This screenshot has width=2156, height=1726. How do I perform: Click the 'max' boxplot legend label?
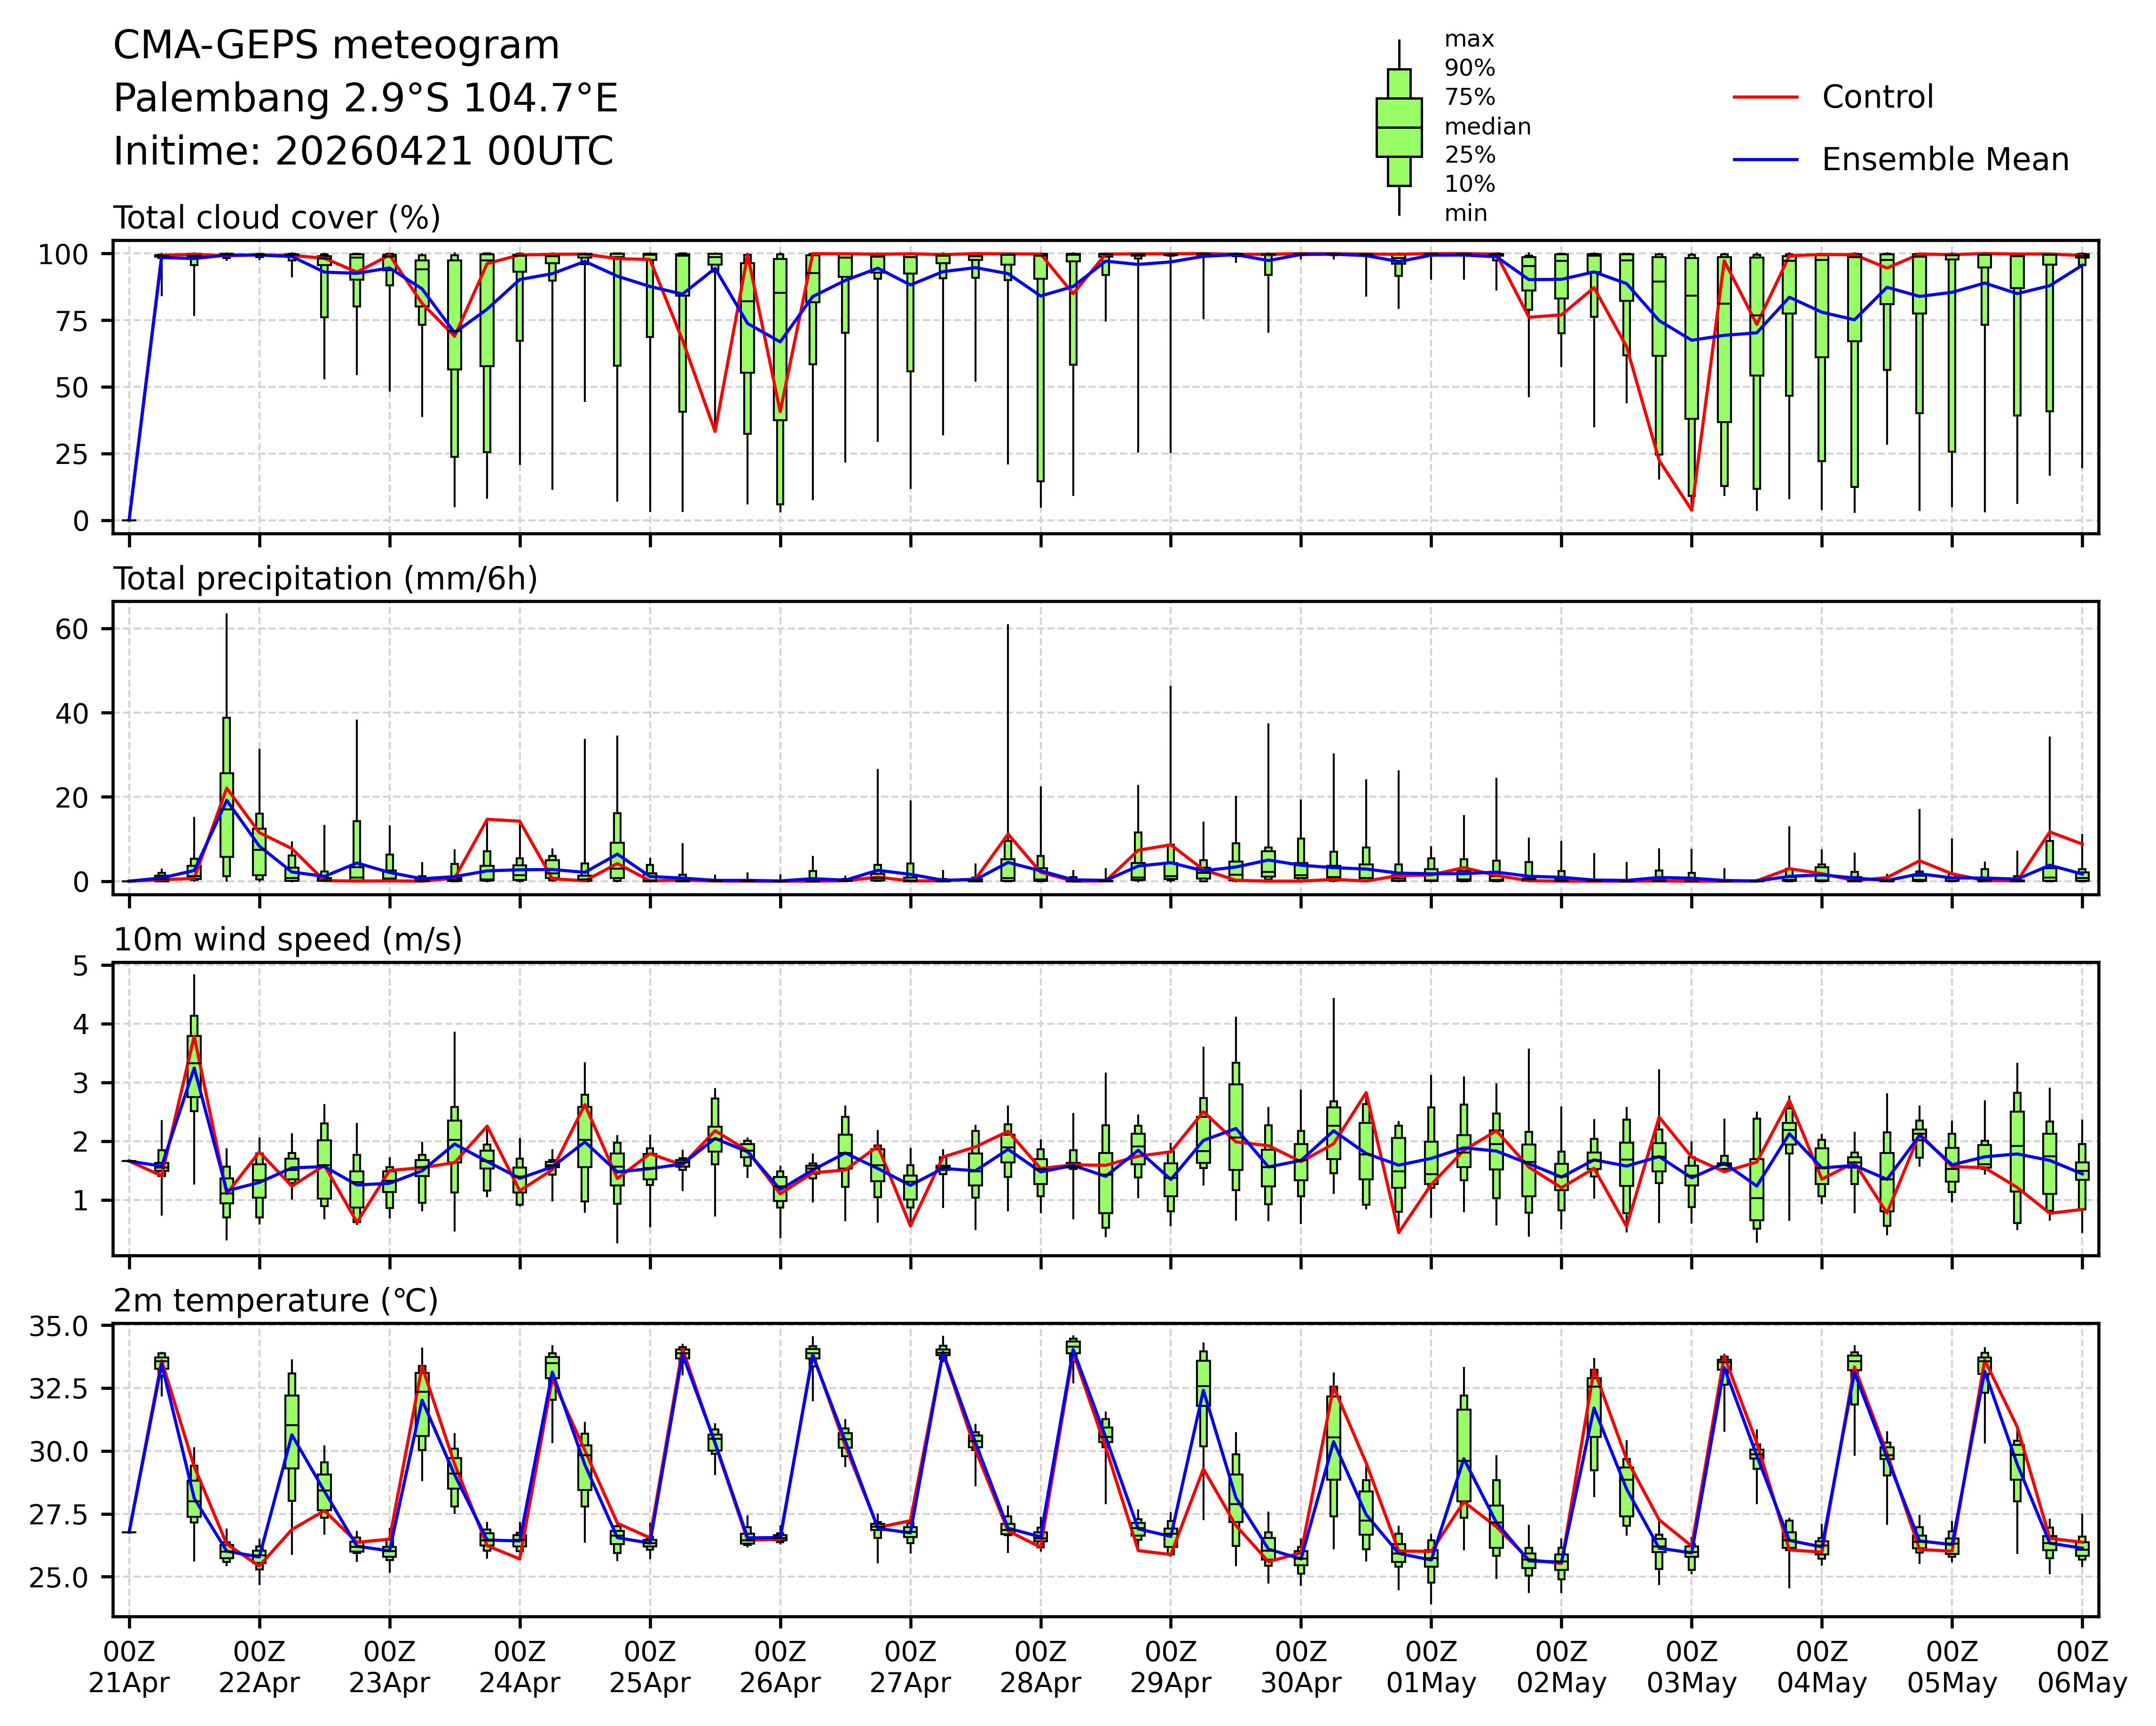(x=1469, y=40)
